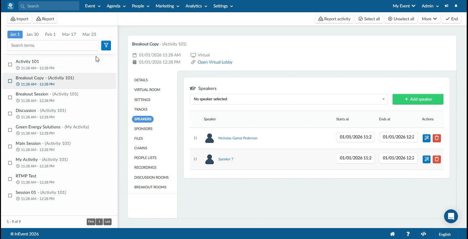This screenshot has width=468, height=239.
Task: Open the Event menu dropdown
Action: [93, 6]
